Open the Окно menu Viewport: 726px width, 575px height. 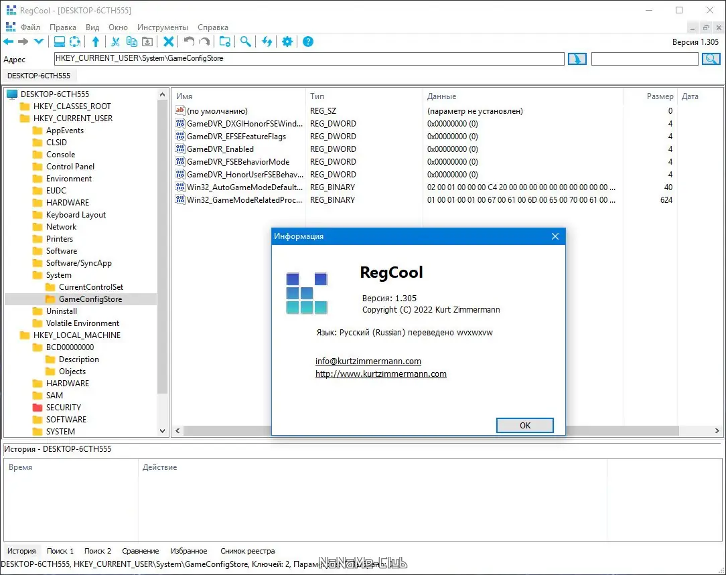click(118, 27)
